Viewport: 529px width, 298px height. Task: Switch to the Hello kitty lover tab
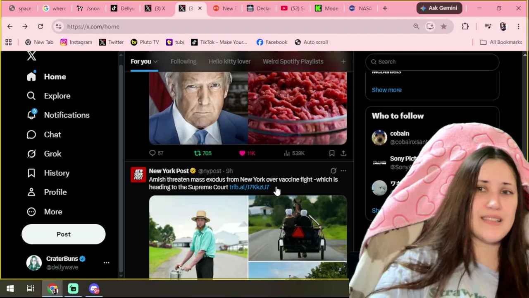click(229, 61)
